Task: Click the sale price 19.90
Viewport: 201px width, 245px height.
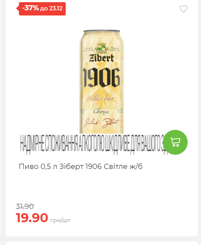Action: [32, 217]
